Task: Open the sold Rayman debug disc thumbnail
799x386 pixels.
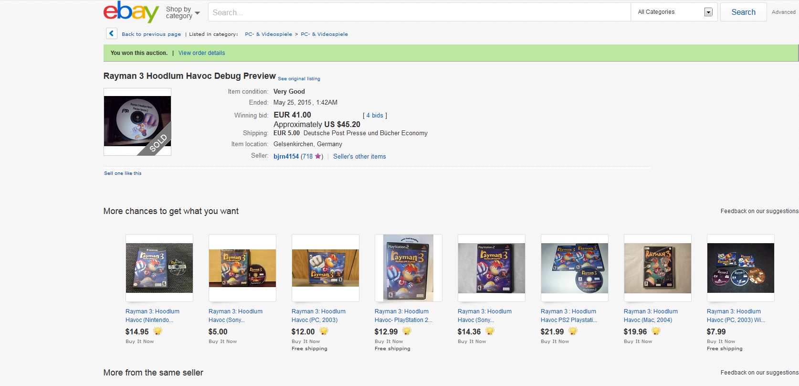Action: tap(137, 122)
